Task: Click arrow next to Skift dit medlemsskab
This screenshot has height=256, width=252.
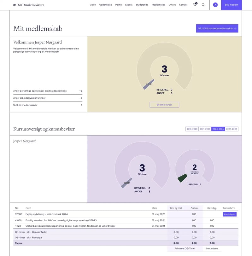Action: 80,105
